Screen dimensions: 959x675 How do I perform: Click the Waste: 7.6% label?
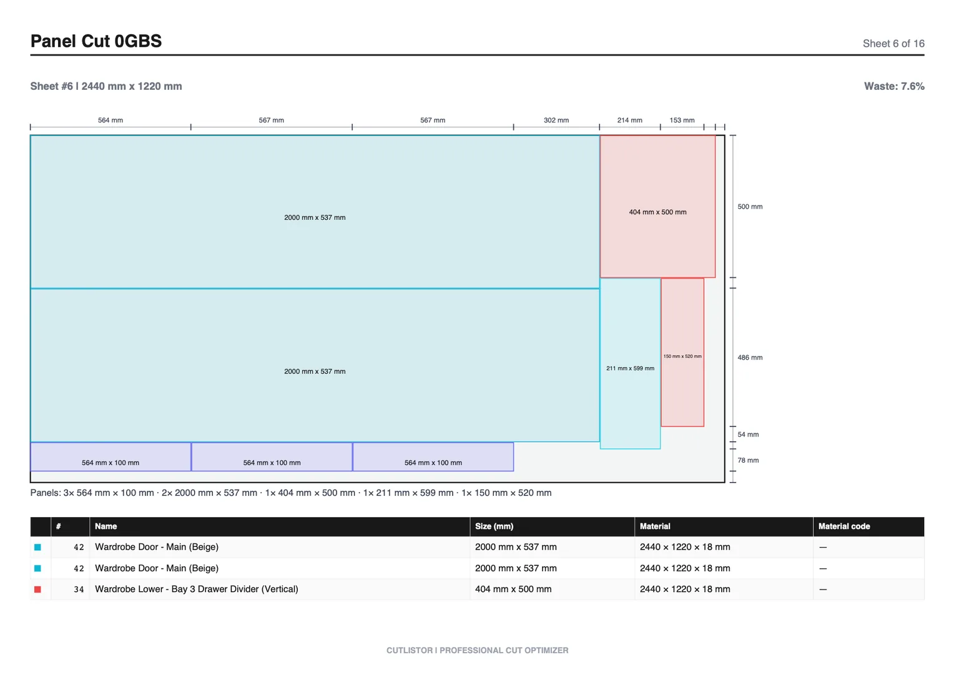click(894, 86)
